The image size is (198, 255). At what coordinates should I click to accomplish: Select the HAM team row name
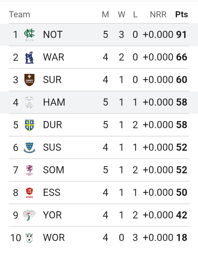click(54, 102)
